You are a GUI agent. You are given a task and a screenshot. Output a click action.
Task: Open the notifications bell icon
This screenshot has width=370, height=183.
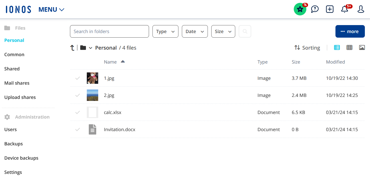(x=345, y=9)
